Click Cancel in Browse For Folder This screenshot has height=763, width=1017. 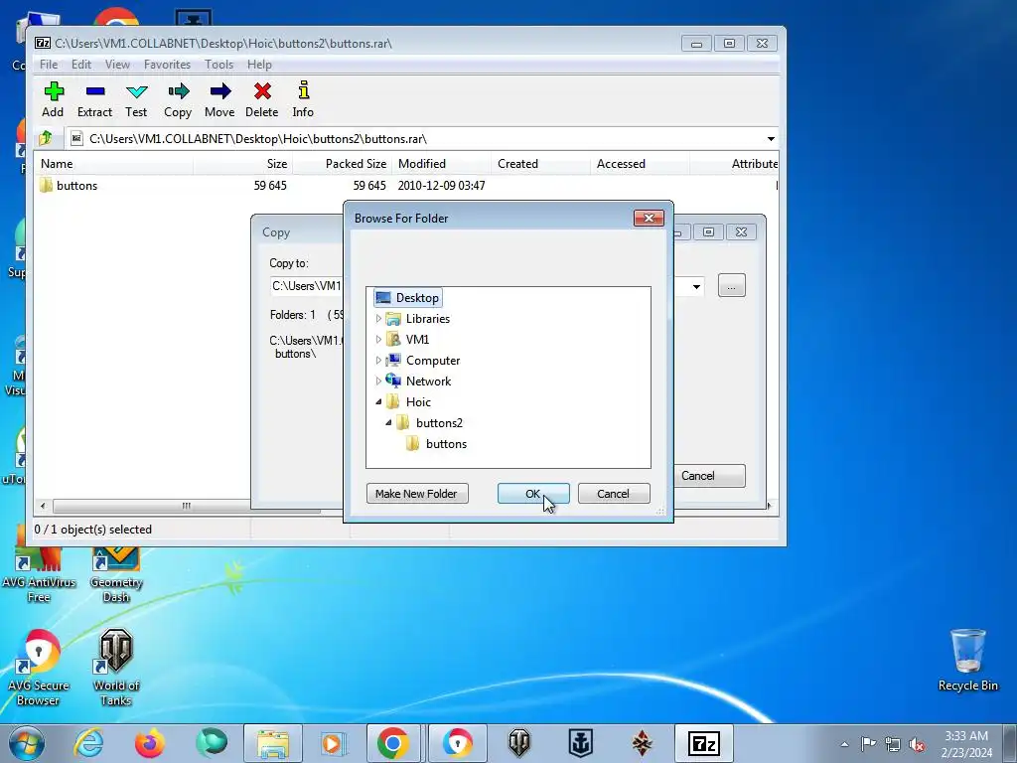pos(614,494)
